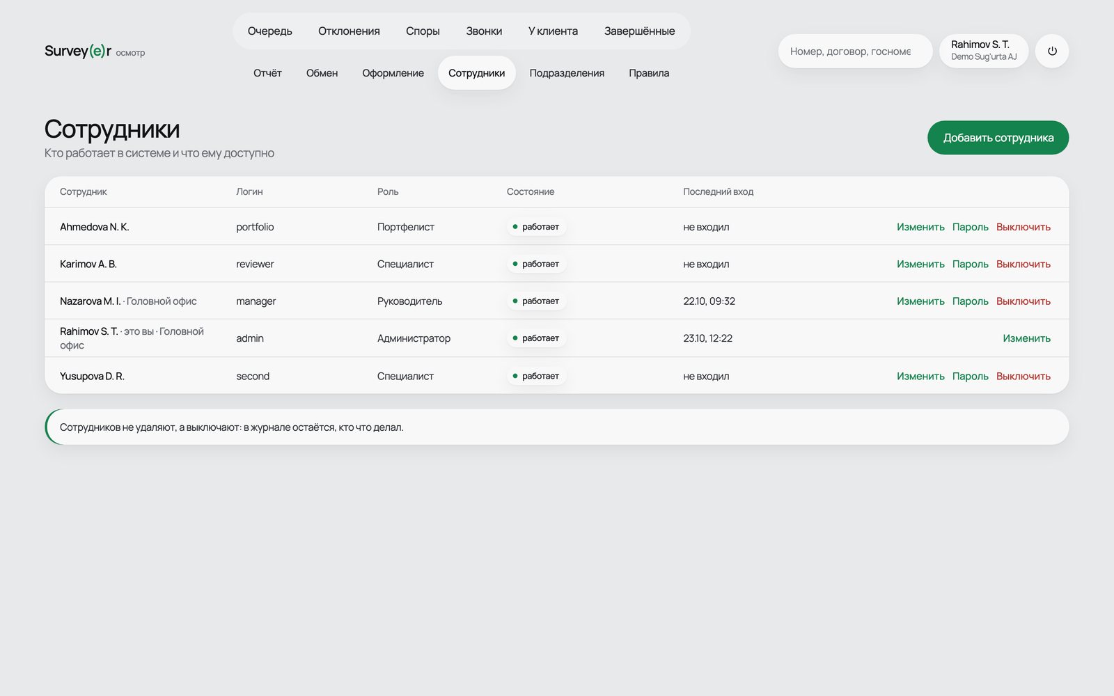Click Изменить for Nazarova M. I.
This screenshot has width=1114, height=696.
[x=920, y=301]
